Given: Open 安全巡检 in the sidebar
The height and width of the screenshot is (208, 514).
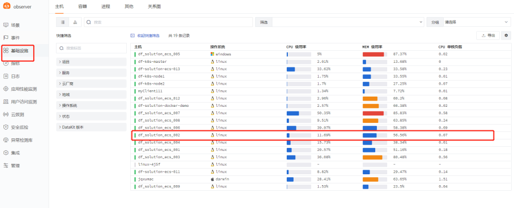Looking at the screenshot, I should [x=19, y=127].
